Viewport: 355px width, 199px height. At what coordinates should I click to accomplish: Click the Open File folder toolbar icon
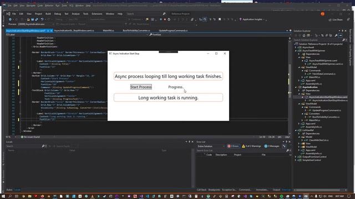point(28,19)
